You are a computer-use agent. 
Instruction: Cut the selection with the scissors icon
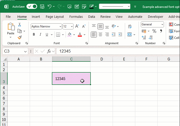pyautogui.click(x=20, y=24)
